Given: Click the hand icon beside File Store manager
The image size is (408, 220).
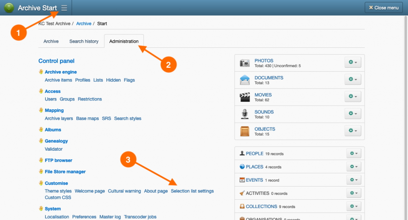Looking at the screenshot, I should 41,171.
